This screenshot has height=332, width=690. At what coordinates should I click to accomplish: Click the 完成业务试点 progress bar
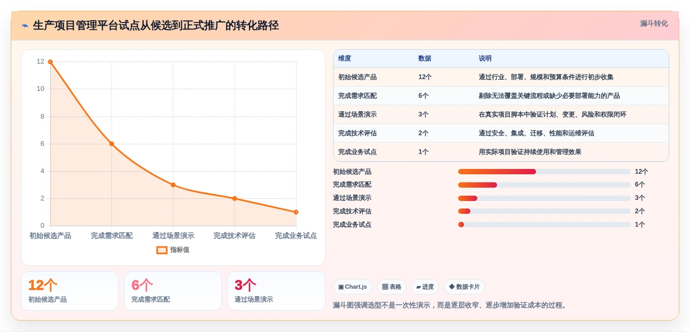click(x=544, y=225)
